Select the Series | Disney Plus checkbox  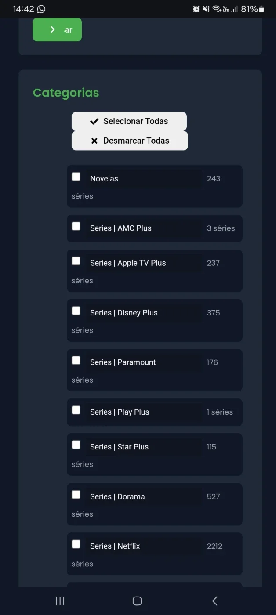[76, 311]
